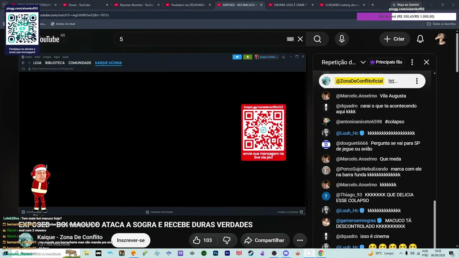
Task: Click the Steam announcements megaphone icon
Action: point(237,57)
